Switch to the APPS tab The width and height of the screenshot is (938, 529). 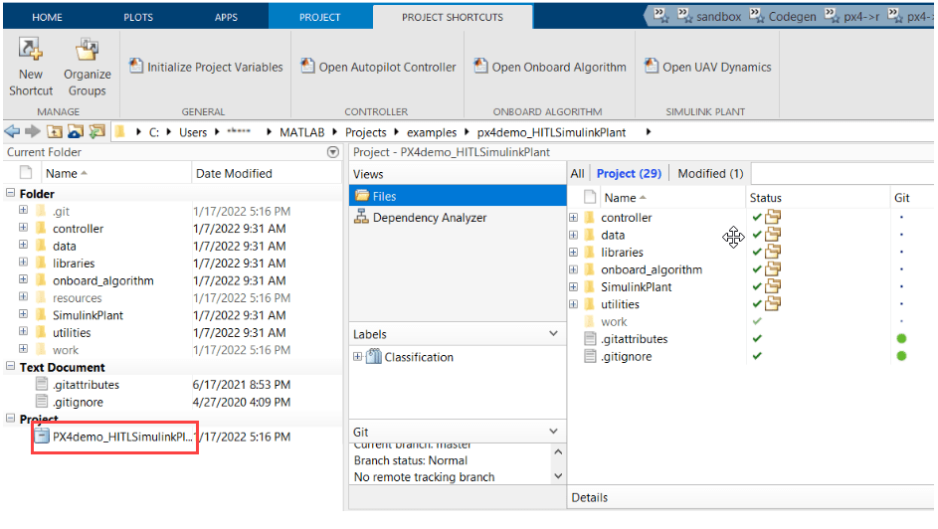(226, 17)
